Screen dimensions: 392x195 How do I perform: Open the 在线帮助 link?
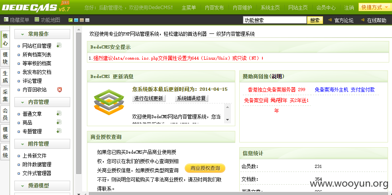[377, 20]
